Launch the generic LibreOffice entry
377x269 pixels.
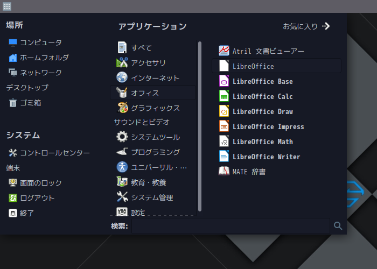tap(276, 66)
